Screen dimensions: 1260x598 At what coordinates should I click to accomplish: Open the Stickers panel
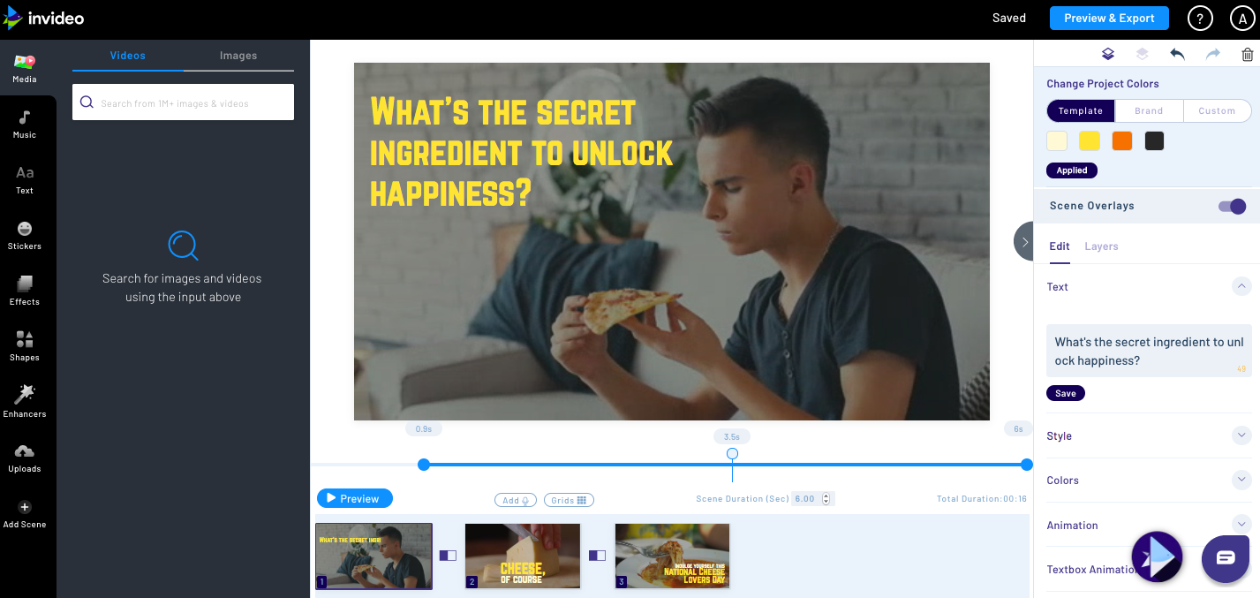click(x=25, y=235)
